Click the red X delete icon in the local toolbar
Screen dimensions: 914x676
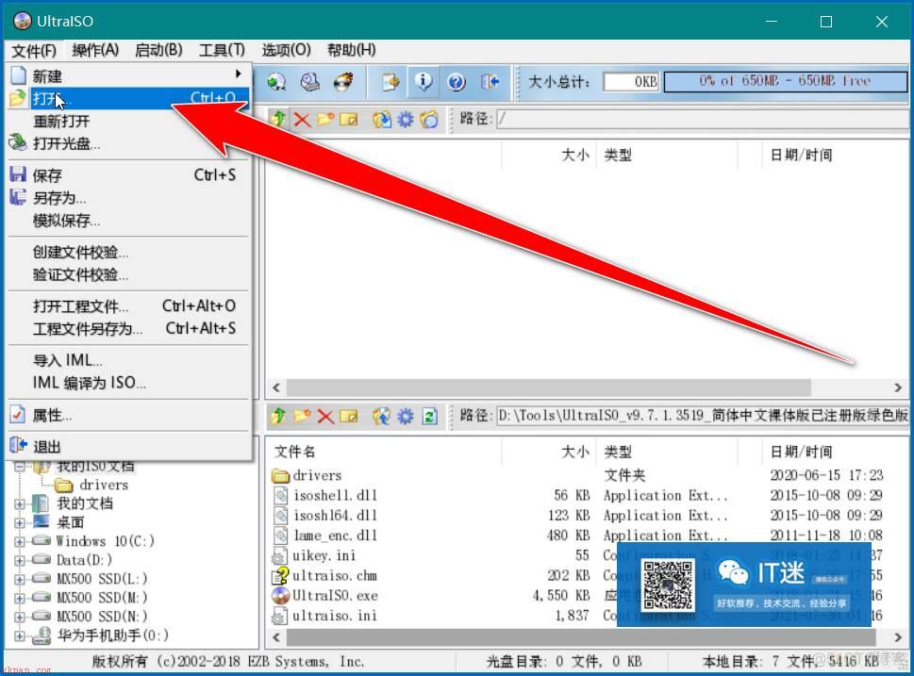tap(325, 416)
